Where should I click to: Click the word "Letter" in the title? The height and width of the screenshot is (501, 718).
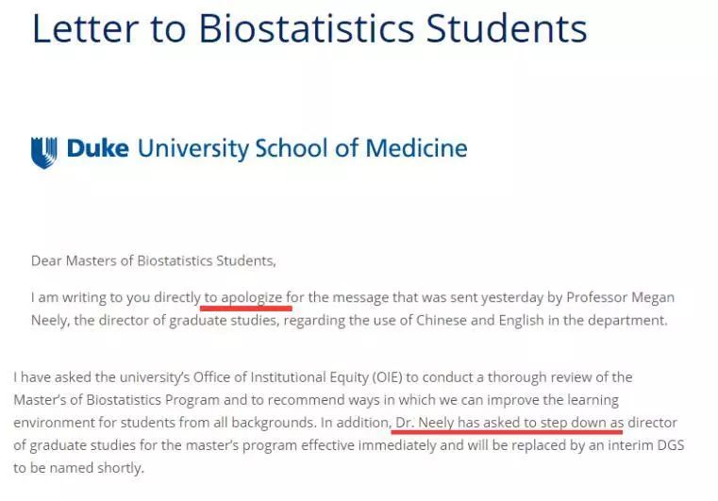(86, 28)
